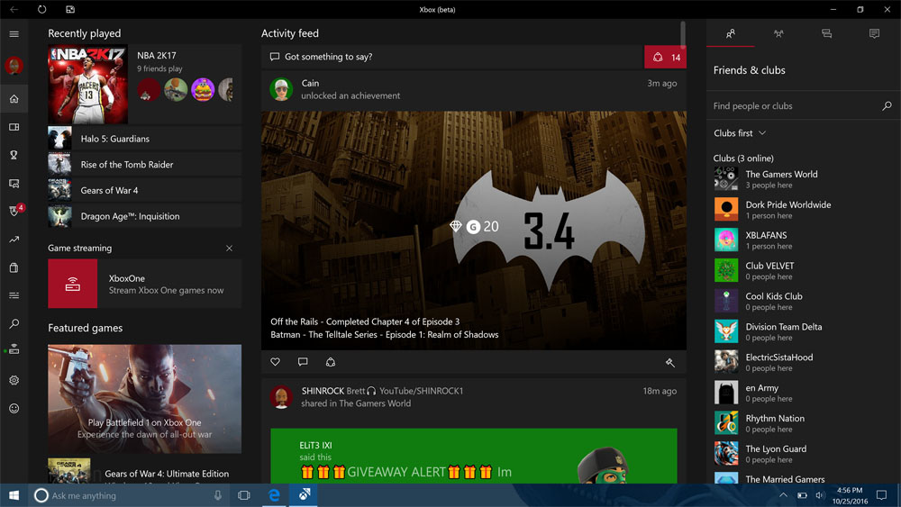Open the Batman achievement image
Viewport: 901px width, 507px height.
[x=474, y=231]
